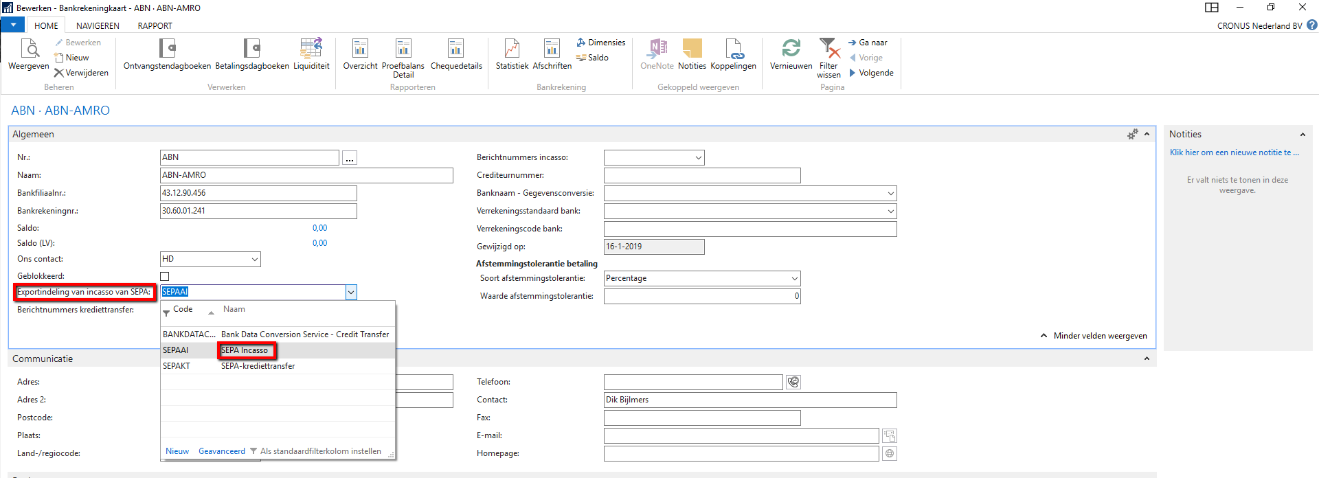Select SEPA-kredietoverdracht SEPAKT row
Image resolution: width=1319 pixels, height=478 pixels.
point(278,366)
